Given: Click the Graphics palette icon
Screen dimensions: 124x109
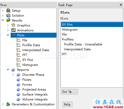Looking at the screenshot, I should [x=13, y=25].
